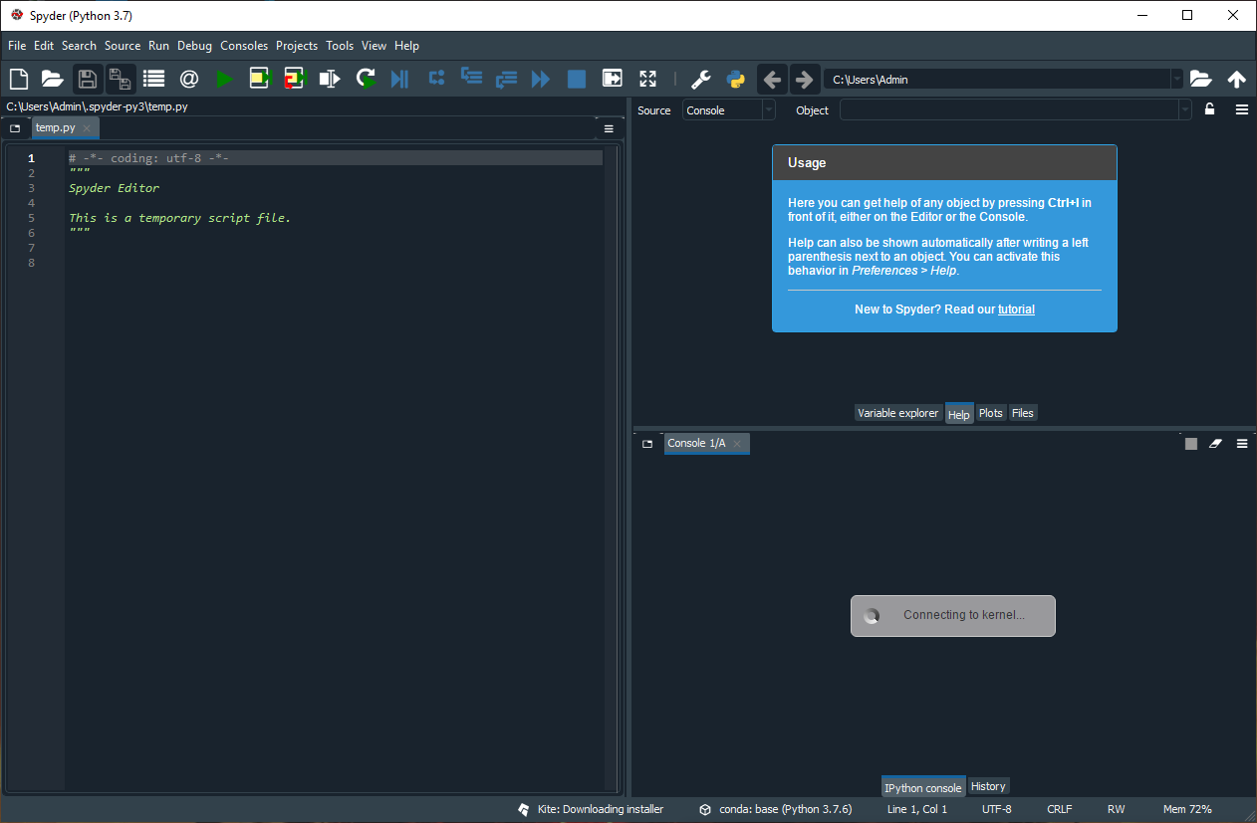Click the console Browse tabs icon

[x=647, y=443]
